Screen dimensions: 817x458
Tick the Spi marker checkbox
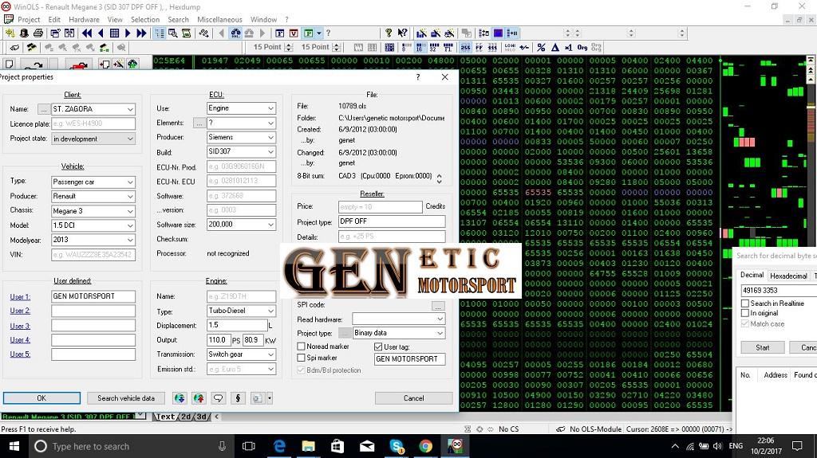pyautogui.click(x=302, y=358)
